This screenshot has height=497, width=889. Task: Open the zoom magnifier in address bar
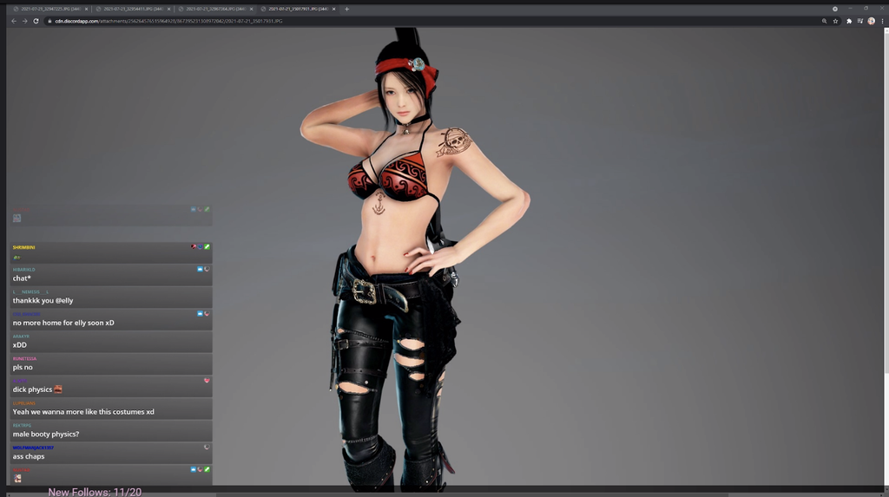pyautogui.click(x=825, y=21)
